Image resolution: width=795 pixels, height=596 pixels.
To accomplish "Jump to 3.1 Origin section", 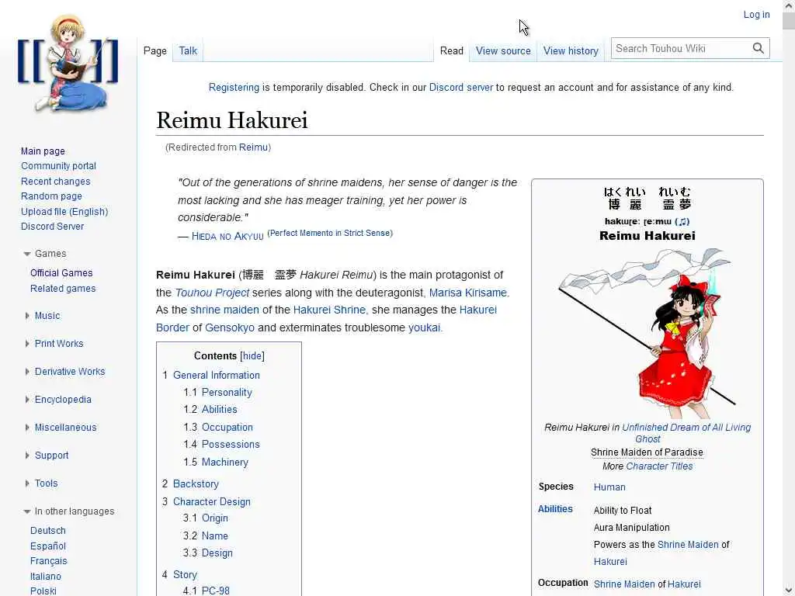I will pos(215,518).
